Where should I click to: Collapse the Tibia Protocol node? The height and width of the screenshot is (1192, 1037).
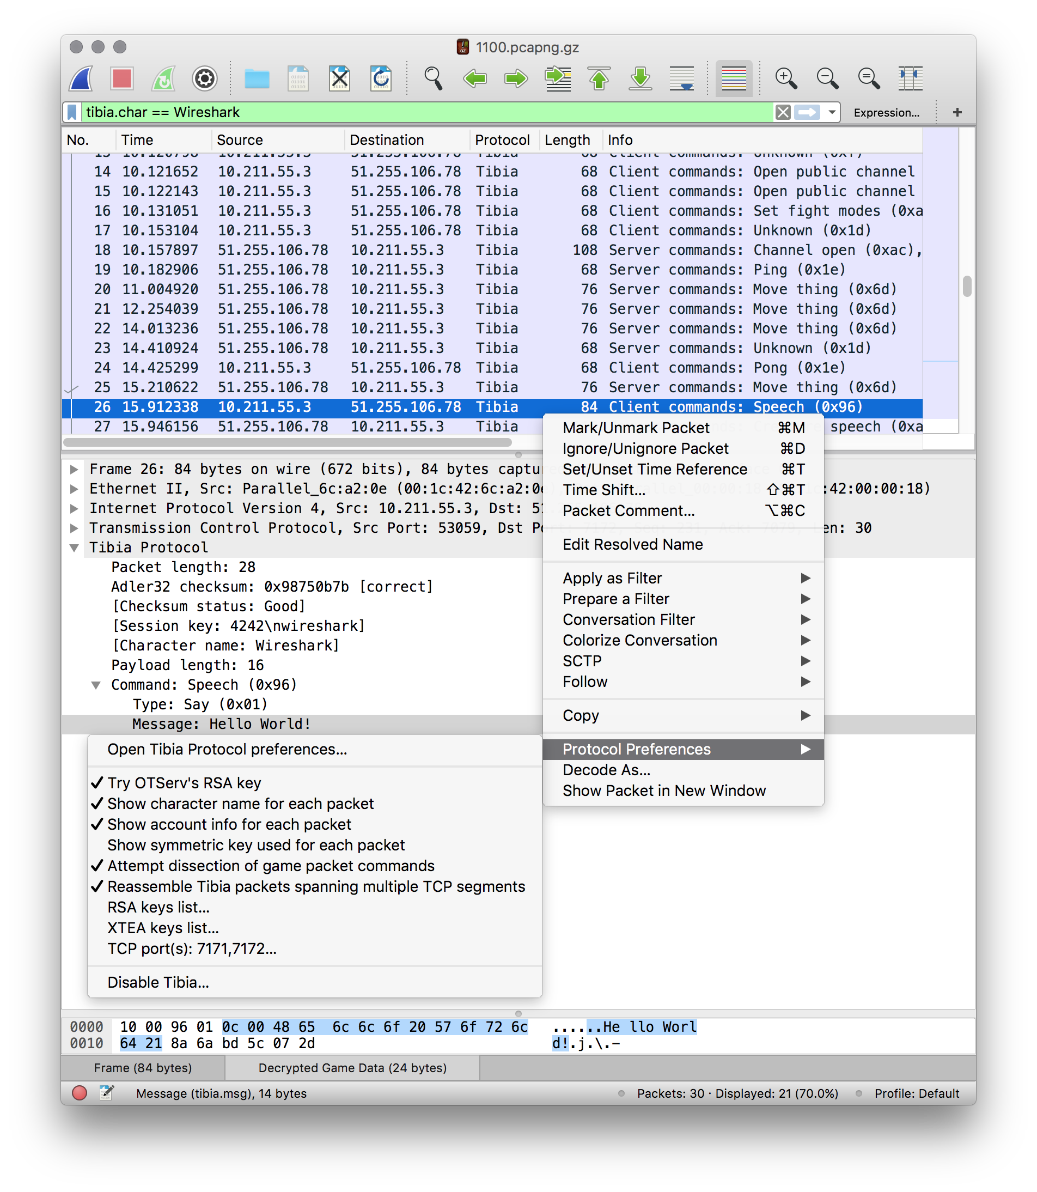coord(74,548)
